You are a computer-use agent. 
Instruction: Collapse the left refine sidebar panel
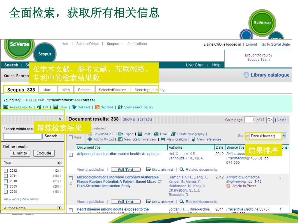(x=60, y=119)
